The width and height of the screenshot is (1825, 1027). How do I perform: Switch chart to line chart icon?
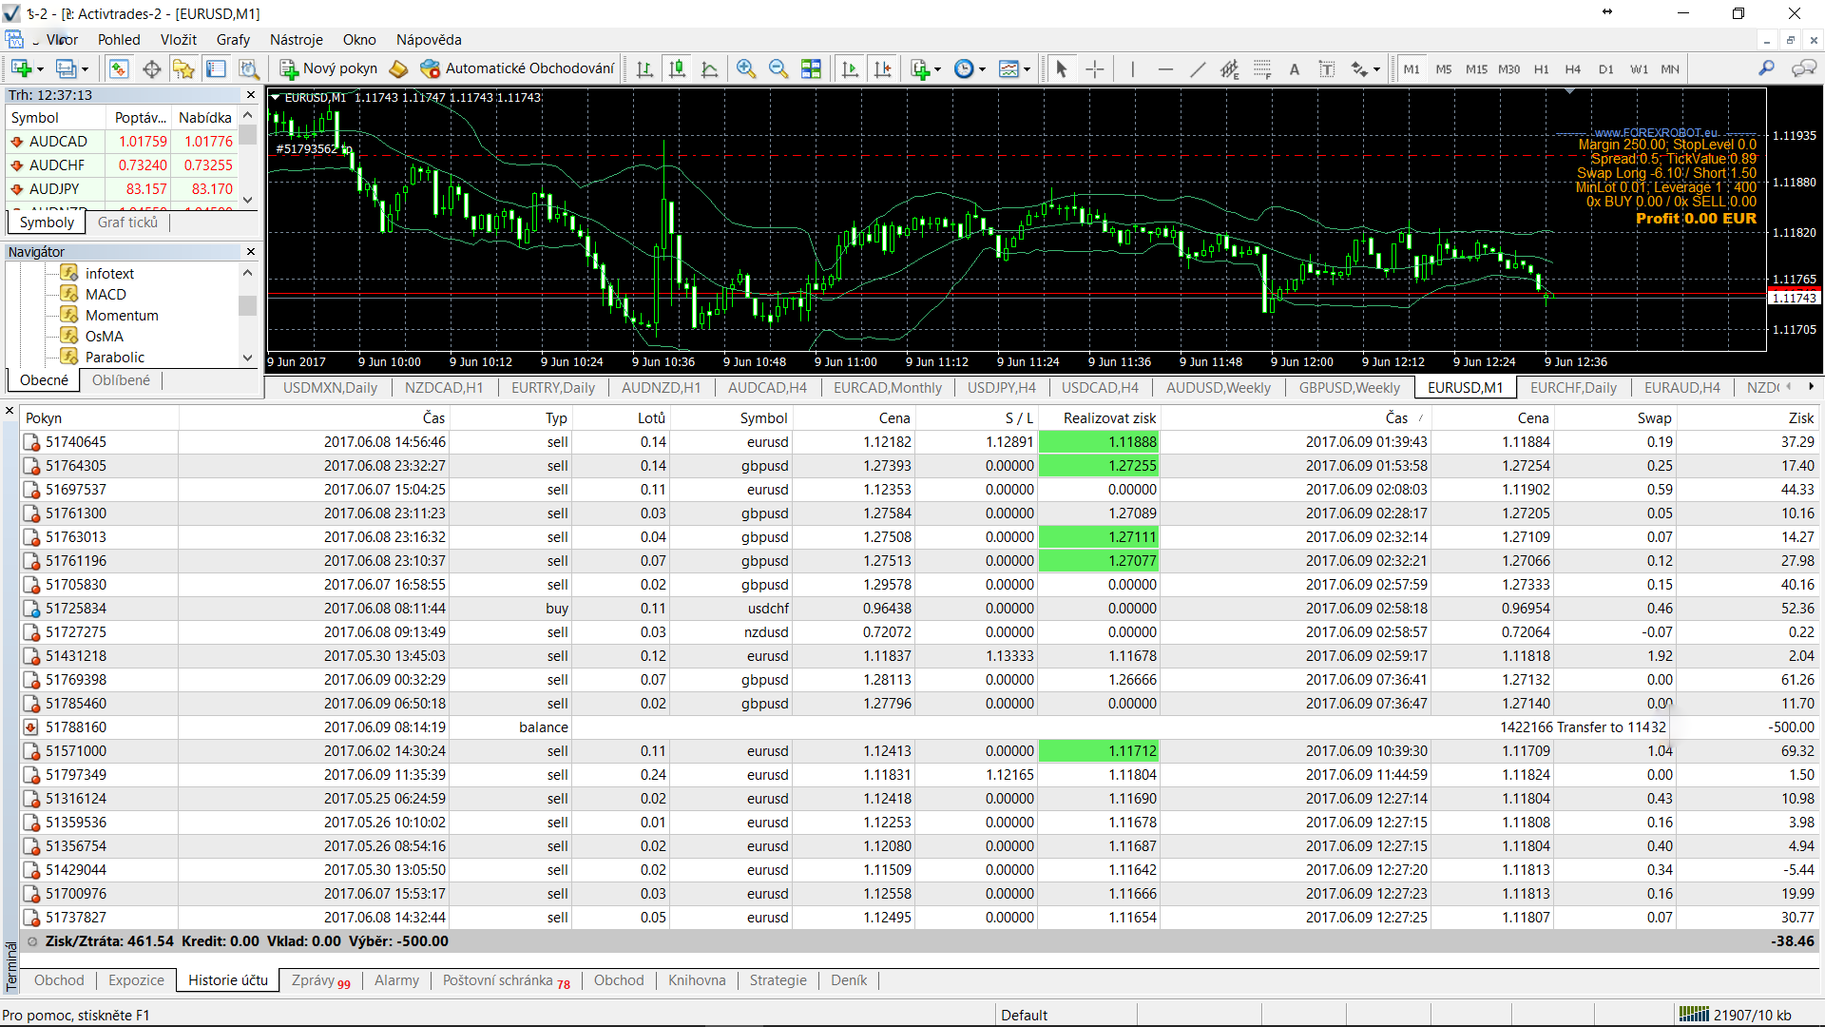pyautogui.click(x=709, y=68)
